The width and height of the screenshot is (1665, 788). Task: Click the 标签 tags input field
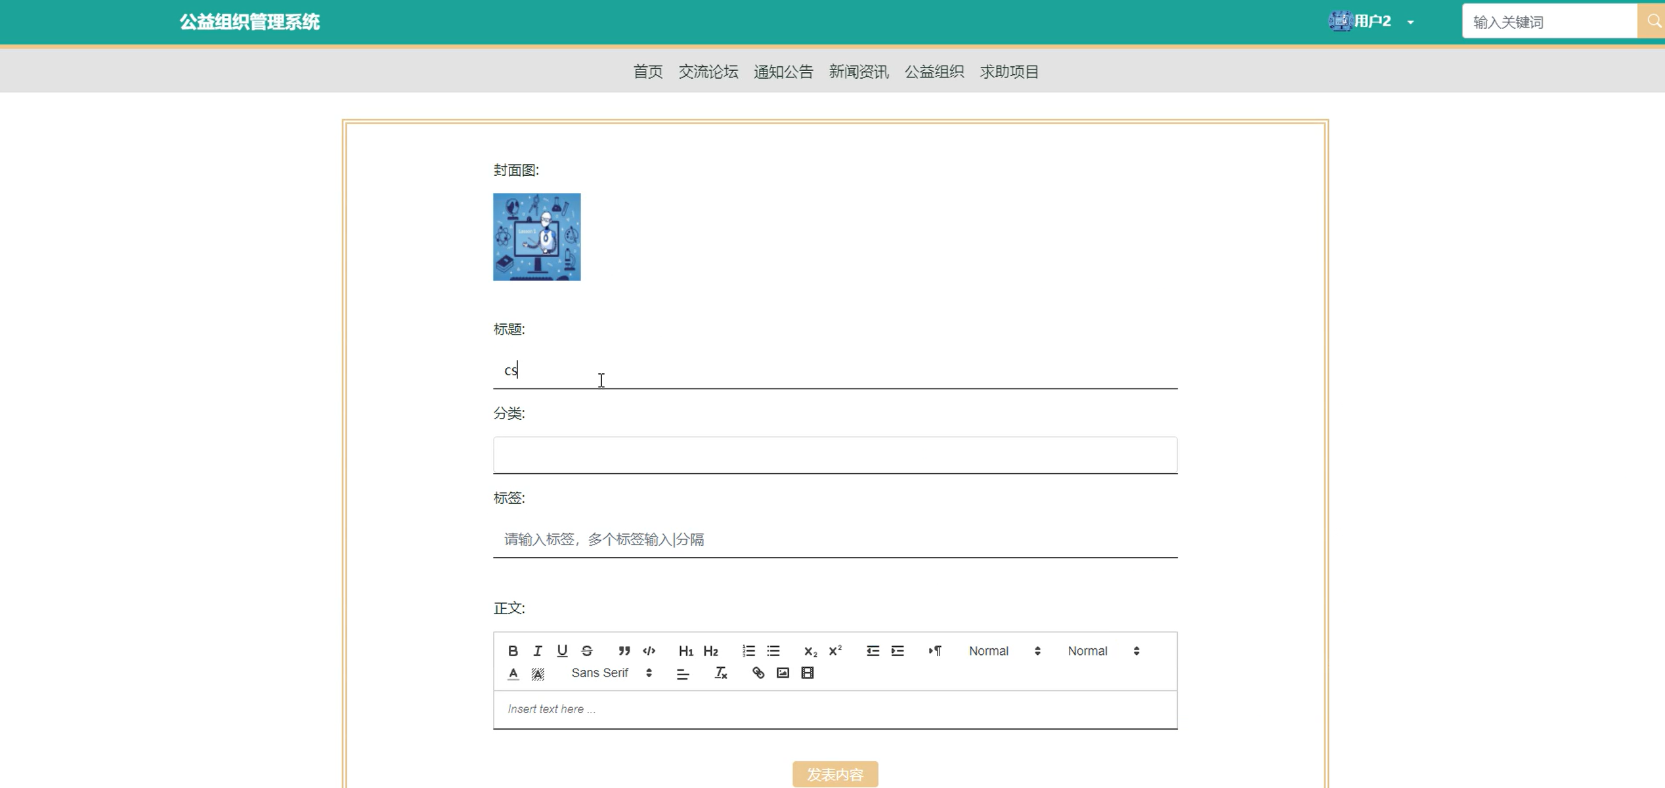click(x=834, y=539)
